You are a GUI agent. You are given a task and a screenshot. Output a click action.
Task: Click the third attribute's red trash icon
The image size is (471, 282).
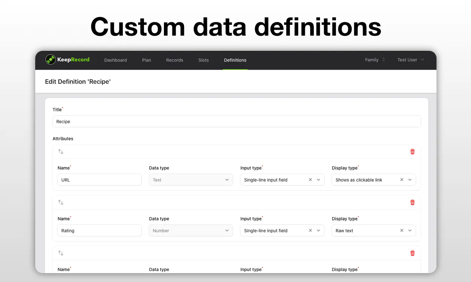(x=412, y=253)
